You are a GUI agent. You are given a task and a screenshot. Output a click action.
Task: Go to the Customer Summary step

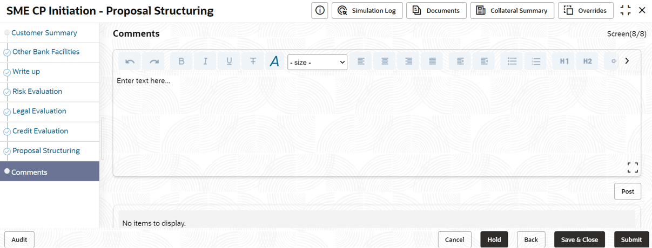pyautogui.click(x=44, y=33)
